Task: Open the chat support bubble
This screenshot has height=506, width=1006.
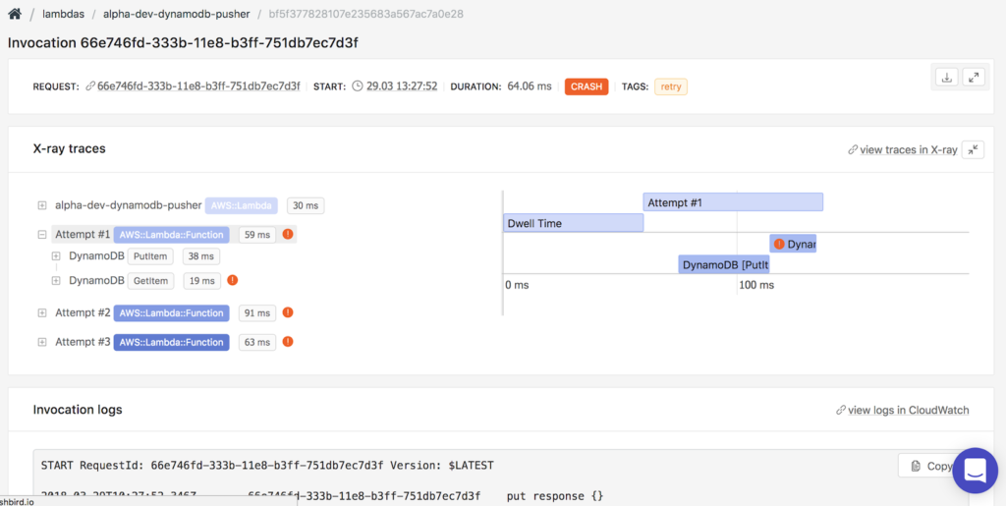Action: coord(975,472)
